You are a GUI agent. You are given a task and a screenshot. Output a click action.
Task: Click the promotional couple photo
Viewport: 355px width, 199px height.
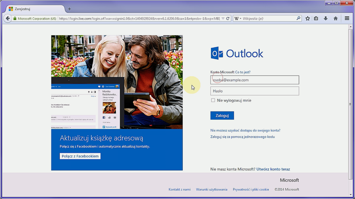[x=117, y=82]
